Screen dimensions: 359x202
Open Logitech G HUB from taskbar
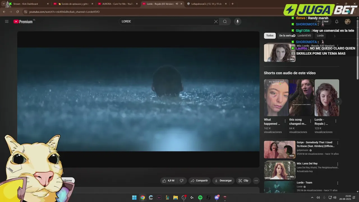(x=192, y=198)
